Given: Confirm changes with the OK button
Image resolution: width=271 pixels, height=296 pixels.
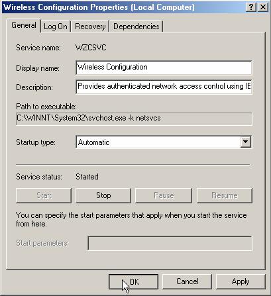Looking at the screenshot, I should [133, 281].
